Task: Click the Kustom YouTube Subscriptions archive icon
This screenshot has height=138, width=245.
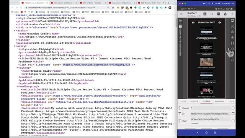Action: tap(180, 26)
